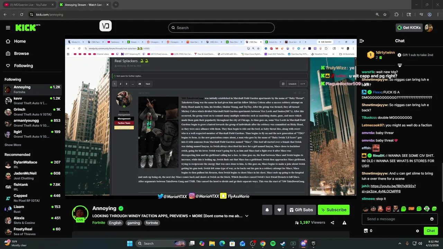Select armaniyoungg in Following list
This screenshot has height=249, width=443.
pos(32,123)
